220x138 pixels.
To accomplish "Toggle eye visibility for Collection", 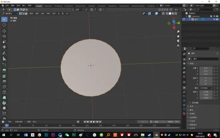I will tap(214, 16).
